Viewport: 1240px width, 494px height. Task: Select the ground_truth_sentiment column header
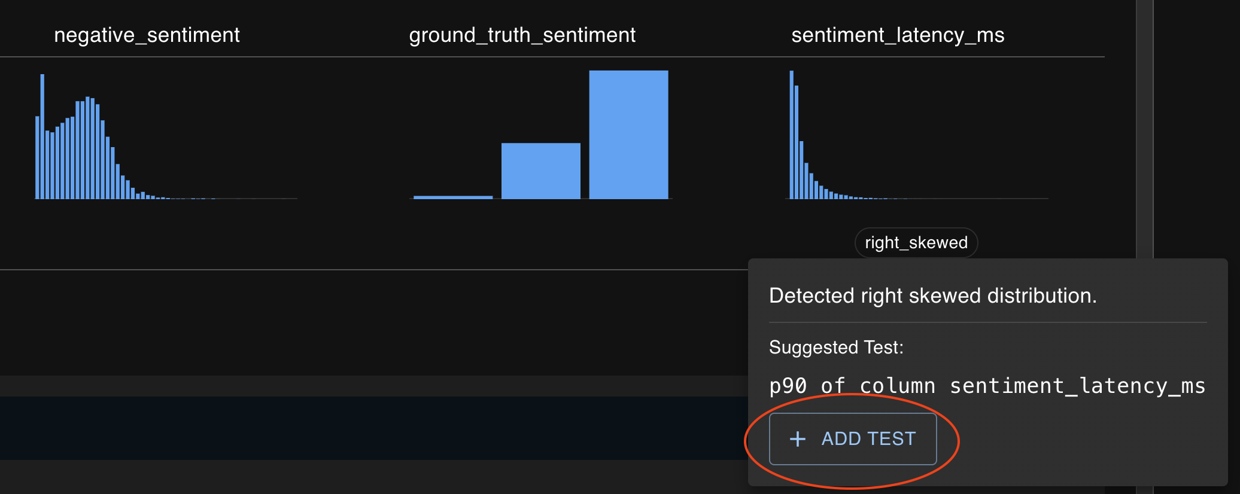(x=522, y=35)
